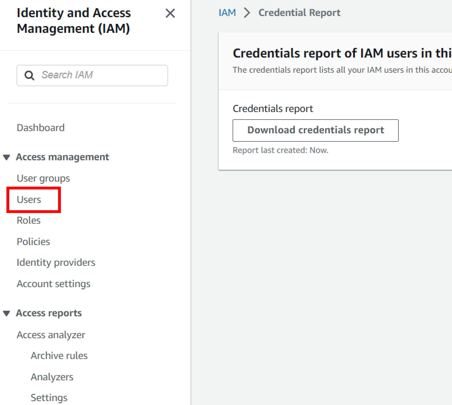Viewport: 452px width, 405px height.
Task: Click the IAM breadcrumb link
Action: (227, 13)
